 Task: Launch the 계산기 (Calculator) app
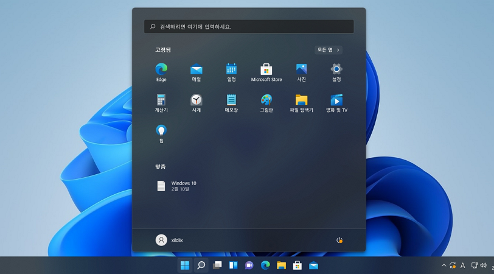(x=161, y=103)
